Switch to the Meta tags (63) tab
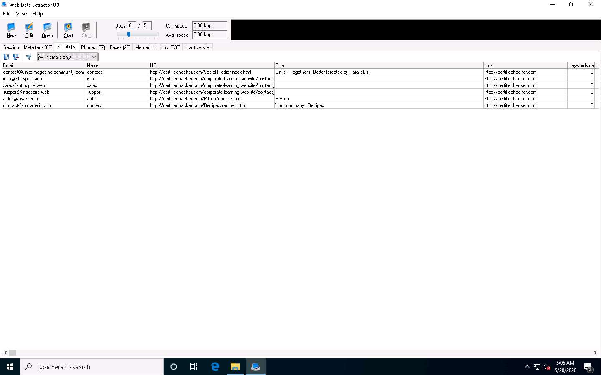Viewport: 601px width, 375px height. coord(38,47)
